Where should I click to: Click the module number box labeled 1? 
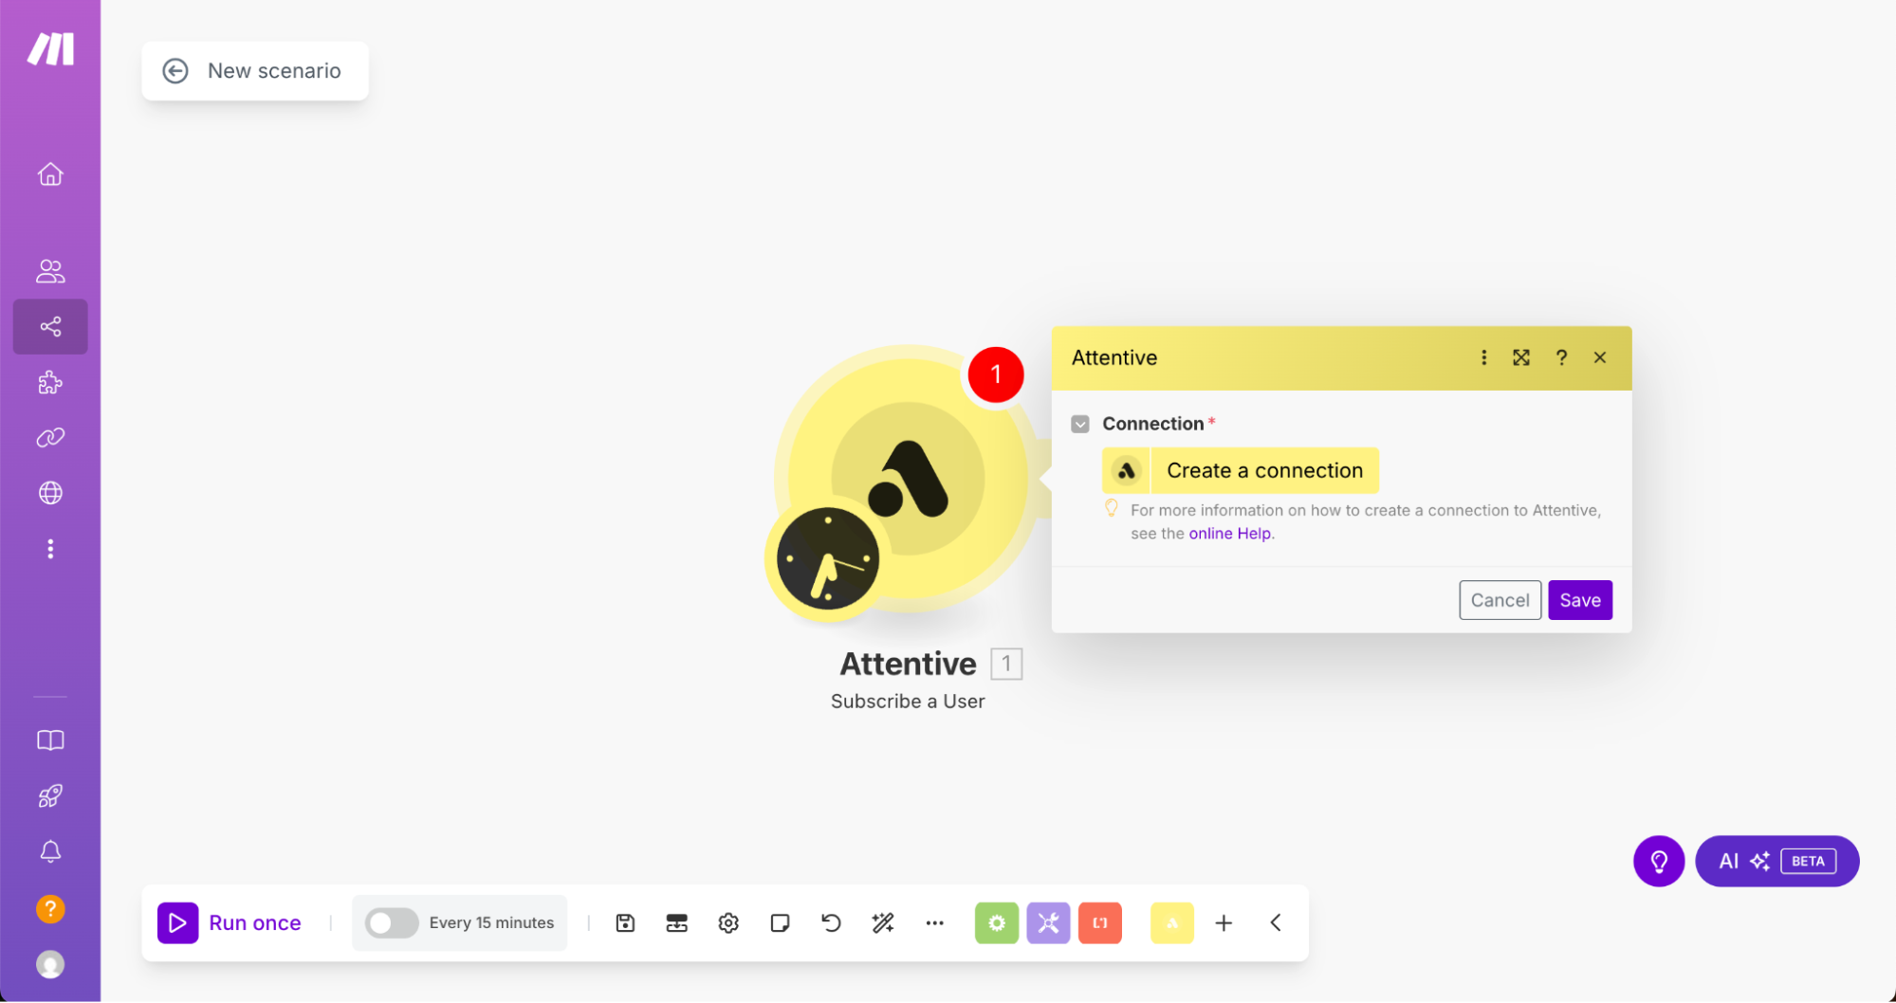pyautogui.click(x=1006, y=664)
